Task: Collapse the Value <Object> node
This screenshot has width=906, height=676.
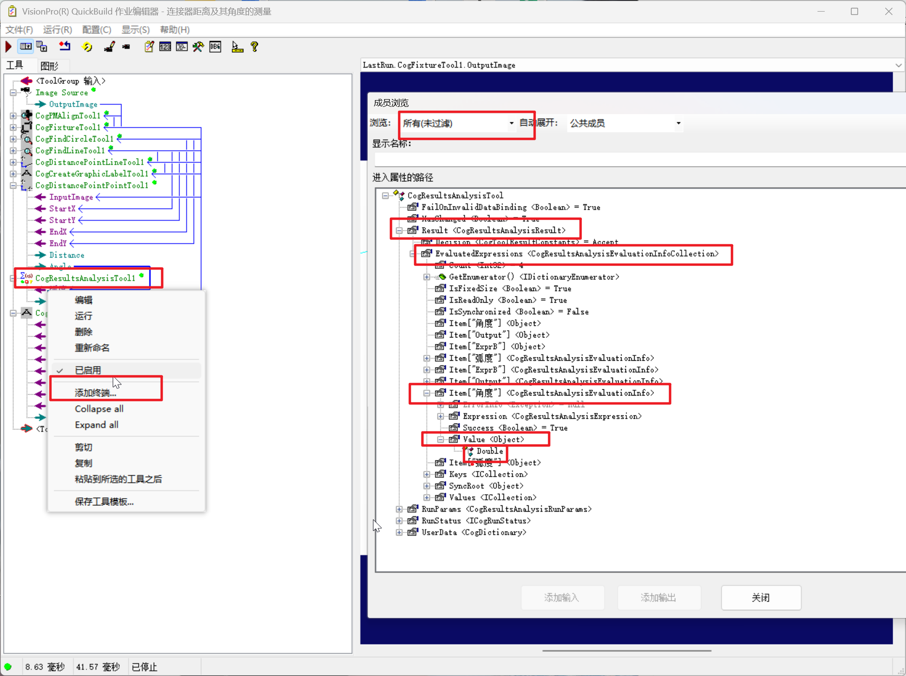Action: tap(440, 440)
